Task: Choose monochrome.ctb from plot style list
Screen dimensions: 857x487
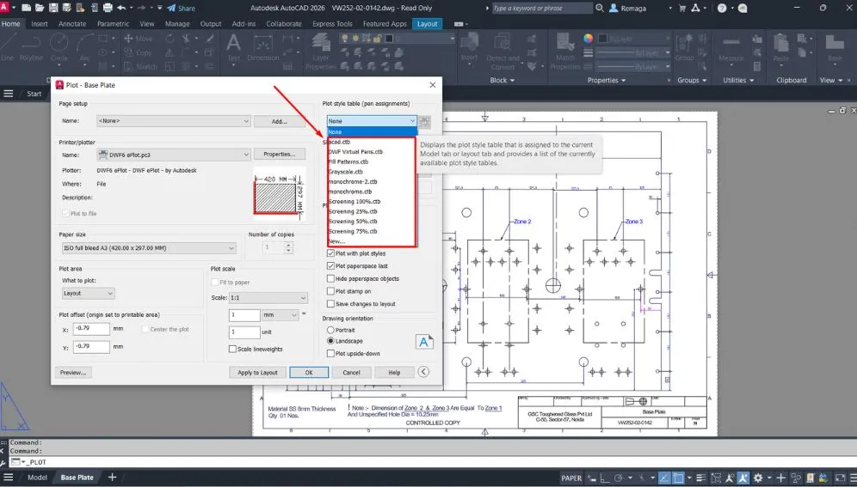Action: coord(352,192)
